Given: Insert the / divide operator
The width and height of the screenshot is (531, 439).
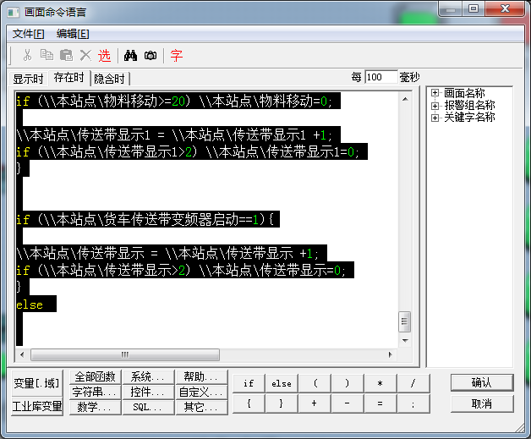Looking at the screenshot, I should (x=413, y=383).
